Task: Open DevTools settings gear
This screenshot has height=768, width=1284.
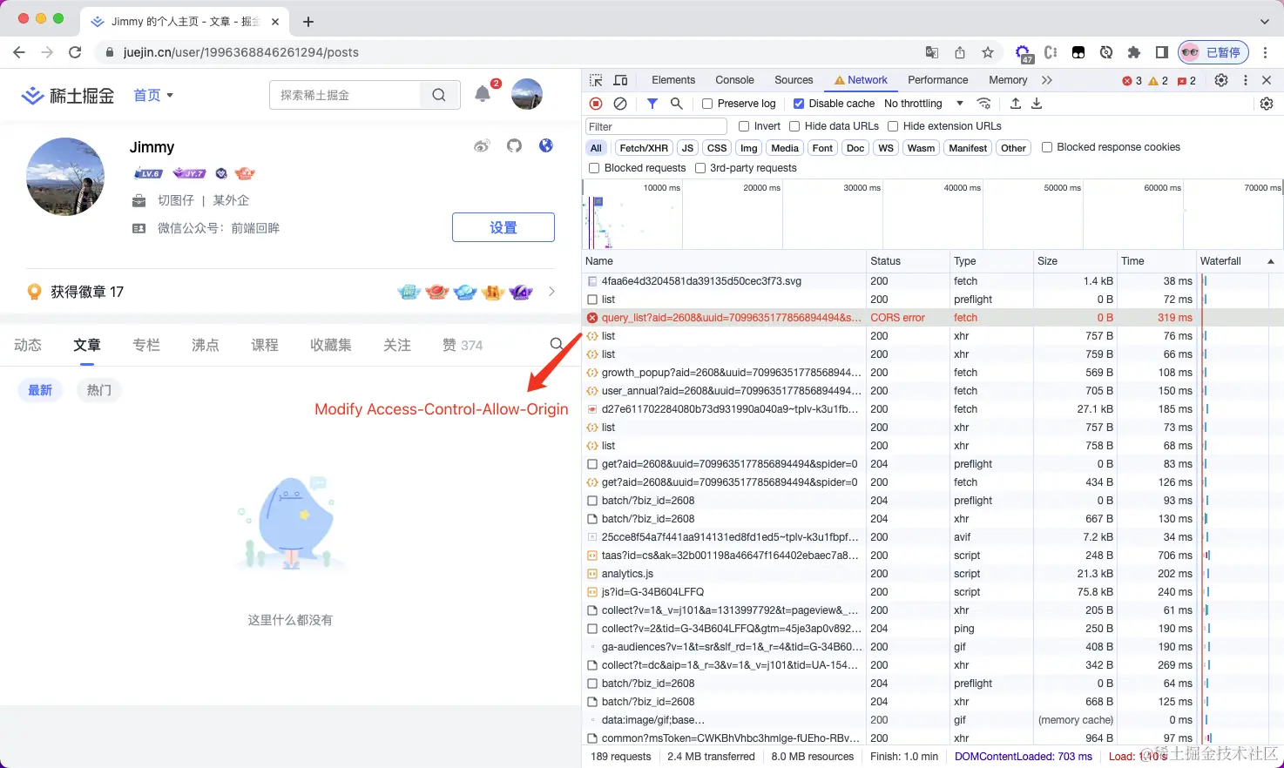Action: pos(1221,80)
